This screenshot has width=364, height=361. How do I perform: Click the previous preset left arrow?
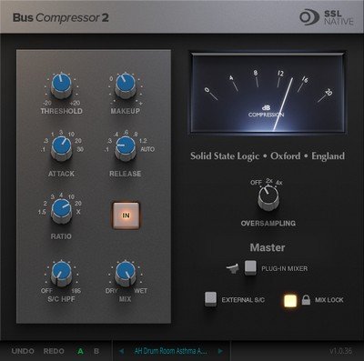(121, 351)
